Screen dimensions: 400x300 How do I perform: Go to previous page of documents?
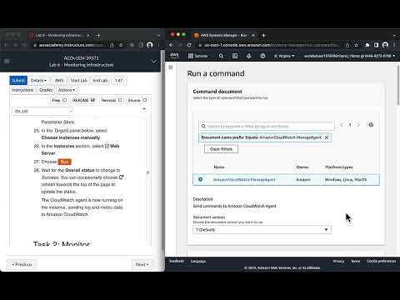[342, 125]
